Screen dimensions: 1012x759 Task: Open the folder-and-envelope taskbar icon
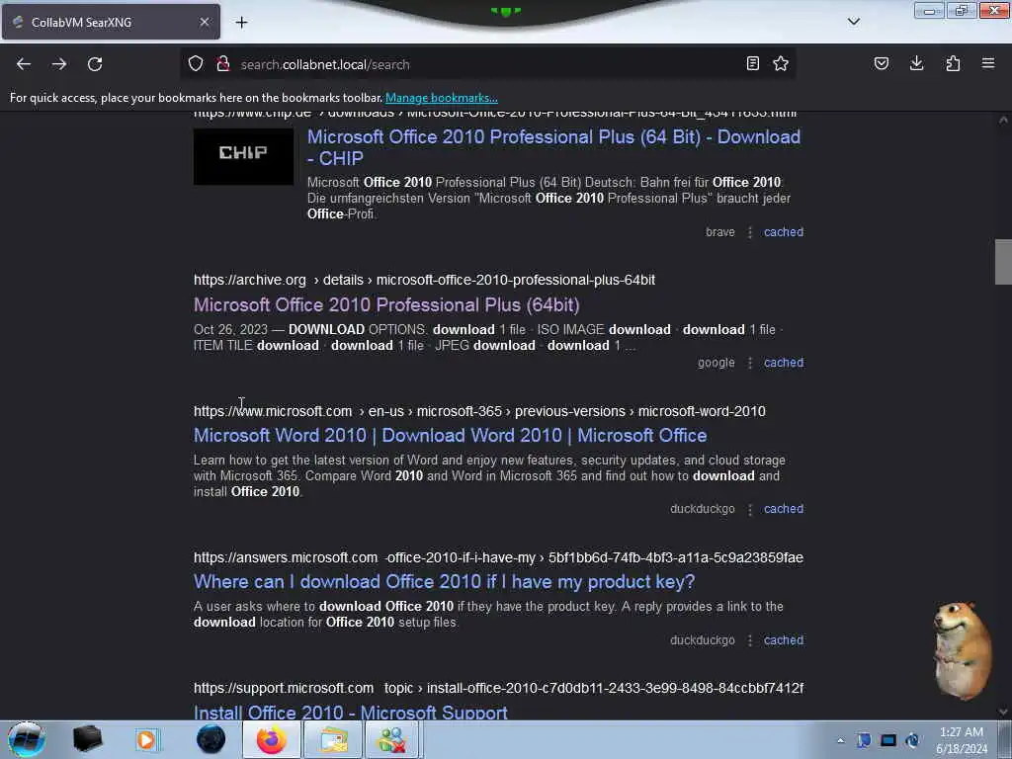click(332, 739)
